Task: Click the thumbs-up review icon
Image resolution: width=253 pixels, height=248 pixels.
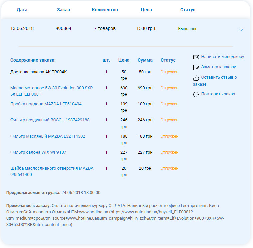Action: pos(196,78)
